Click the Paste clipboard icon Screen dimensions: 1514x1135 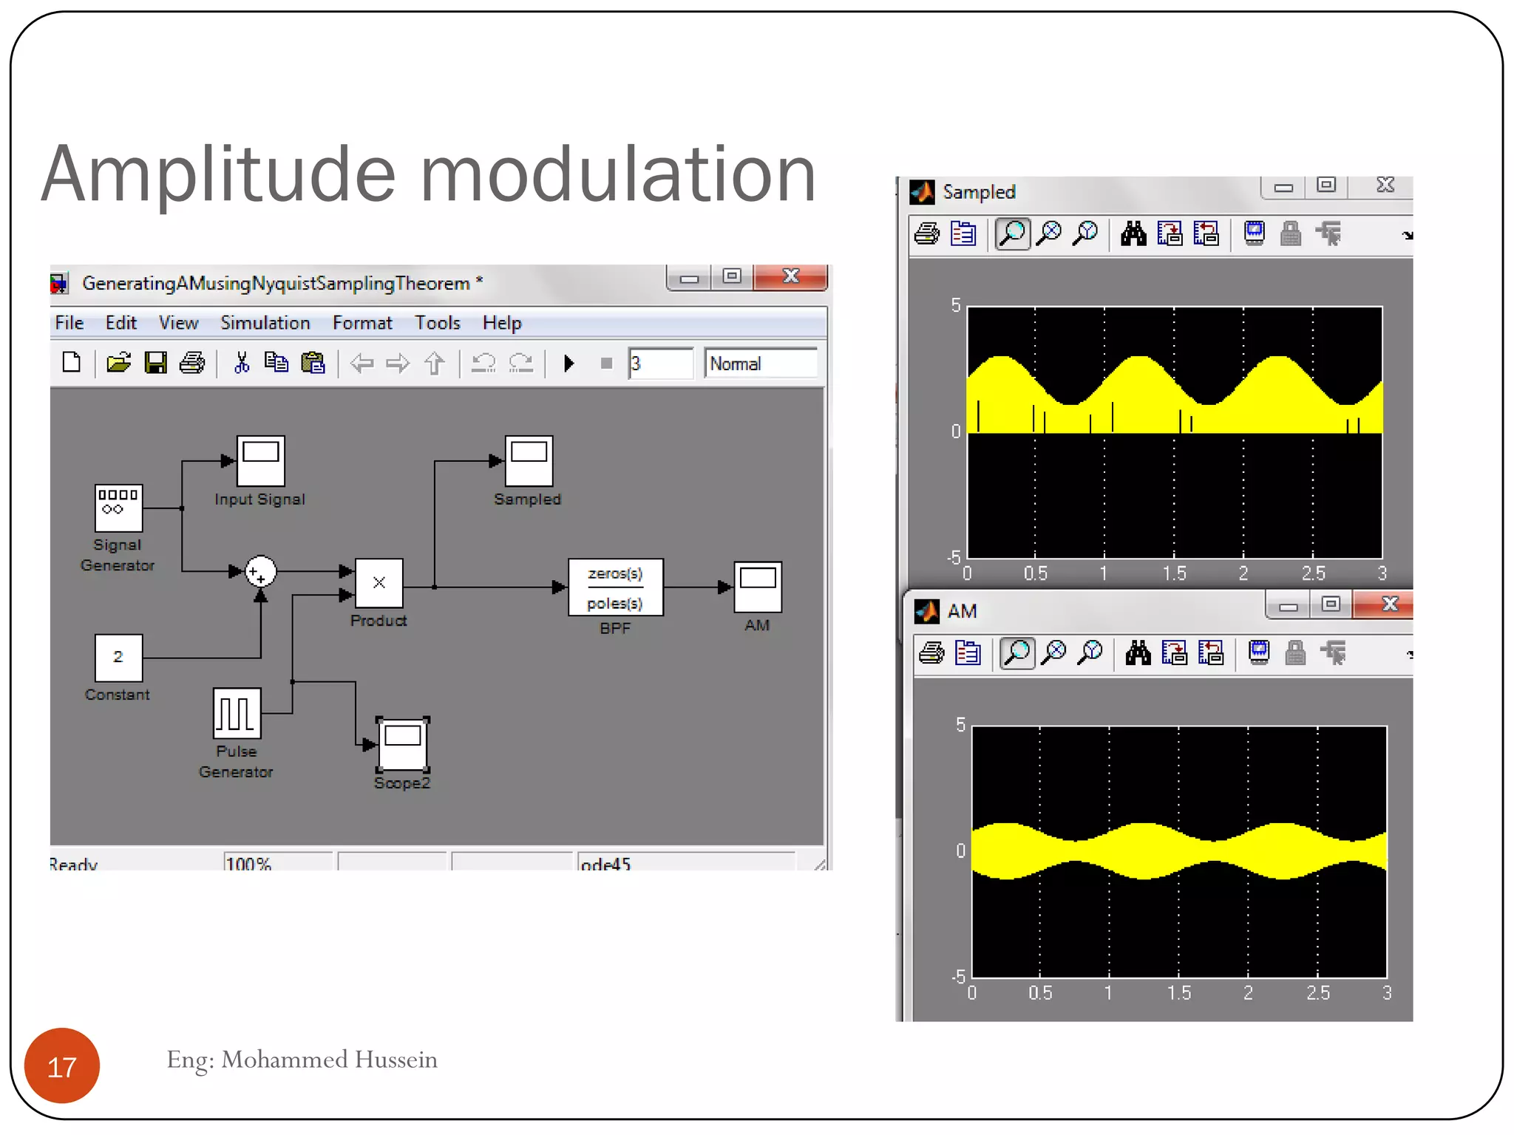pyautogui.click(x=313, y=363)
